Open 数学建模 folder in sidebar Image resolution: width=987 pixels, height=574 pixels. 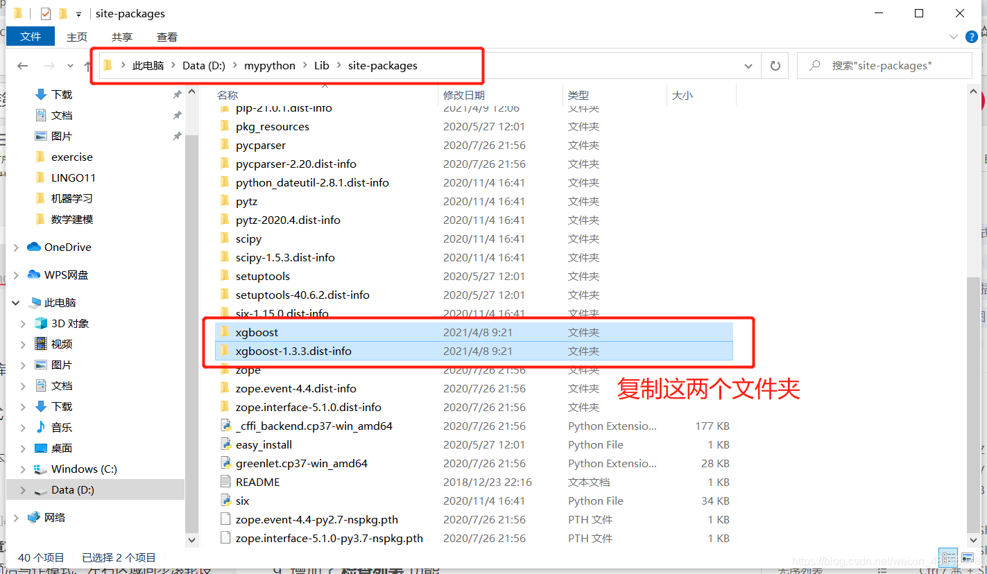click(72, 219)
